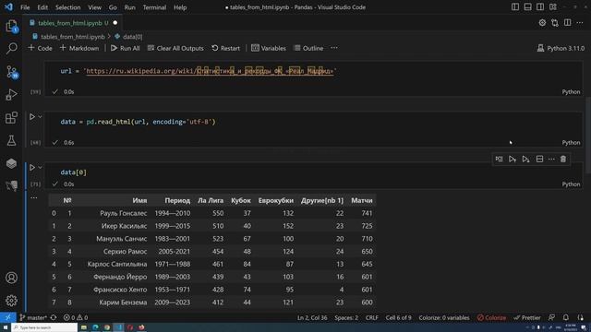Image resolution: width=591 pixels, height=332 pixels.
Task: Open the notebook Outline
Action: pyautogui.click(x=308, y=48)
